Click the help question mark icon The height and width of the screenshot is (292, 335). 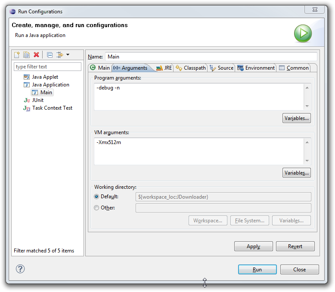tap(20, 269)
